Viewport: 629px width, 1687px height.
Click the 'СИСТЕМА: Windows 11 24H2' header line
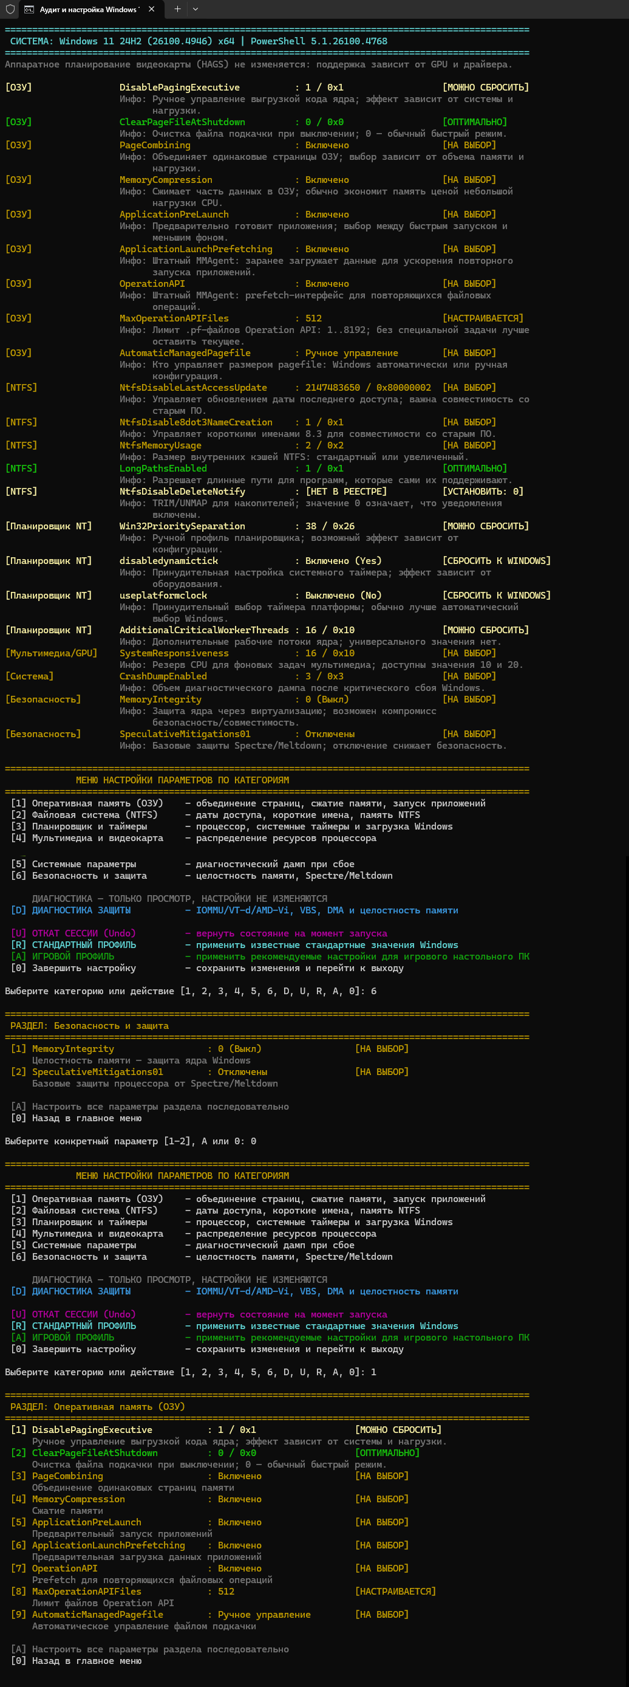[x=199, y=41]
